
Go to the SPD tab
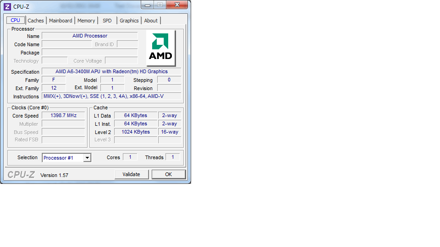pos(107,21)
